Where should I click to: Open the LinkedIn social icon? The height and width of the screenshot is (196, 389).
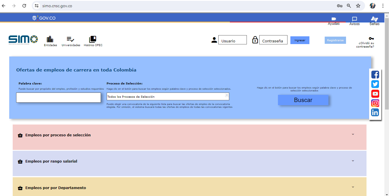coord(375,112)
